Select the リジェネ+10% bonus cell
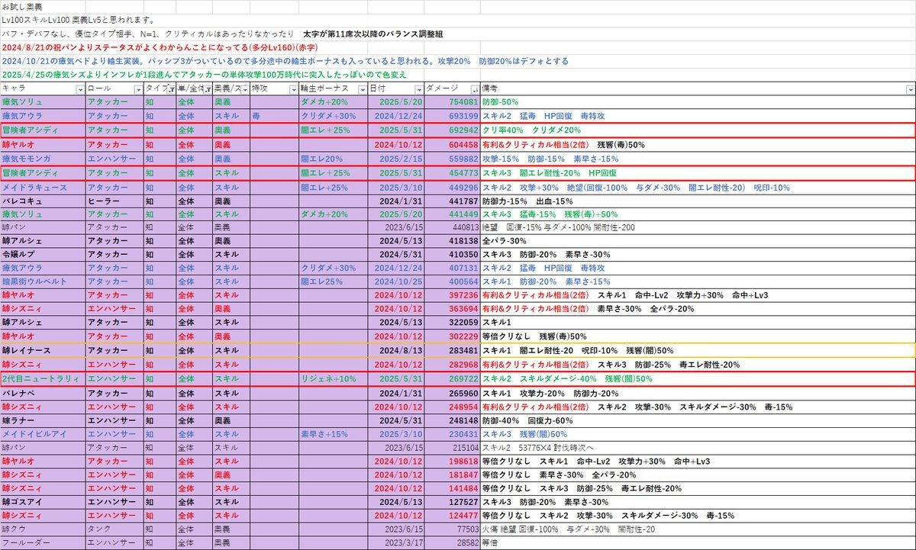 (x=333, y=378)
